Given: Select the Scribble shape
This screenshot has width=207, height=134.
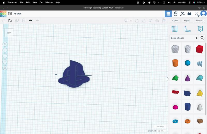Looking at the screenshot, I should click(199, 64).
